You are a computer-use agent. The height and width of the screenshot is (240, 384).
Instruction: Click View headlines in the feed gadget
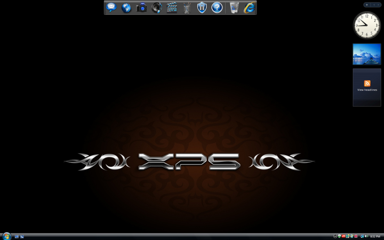pos(367,90)
